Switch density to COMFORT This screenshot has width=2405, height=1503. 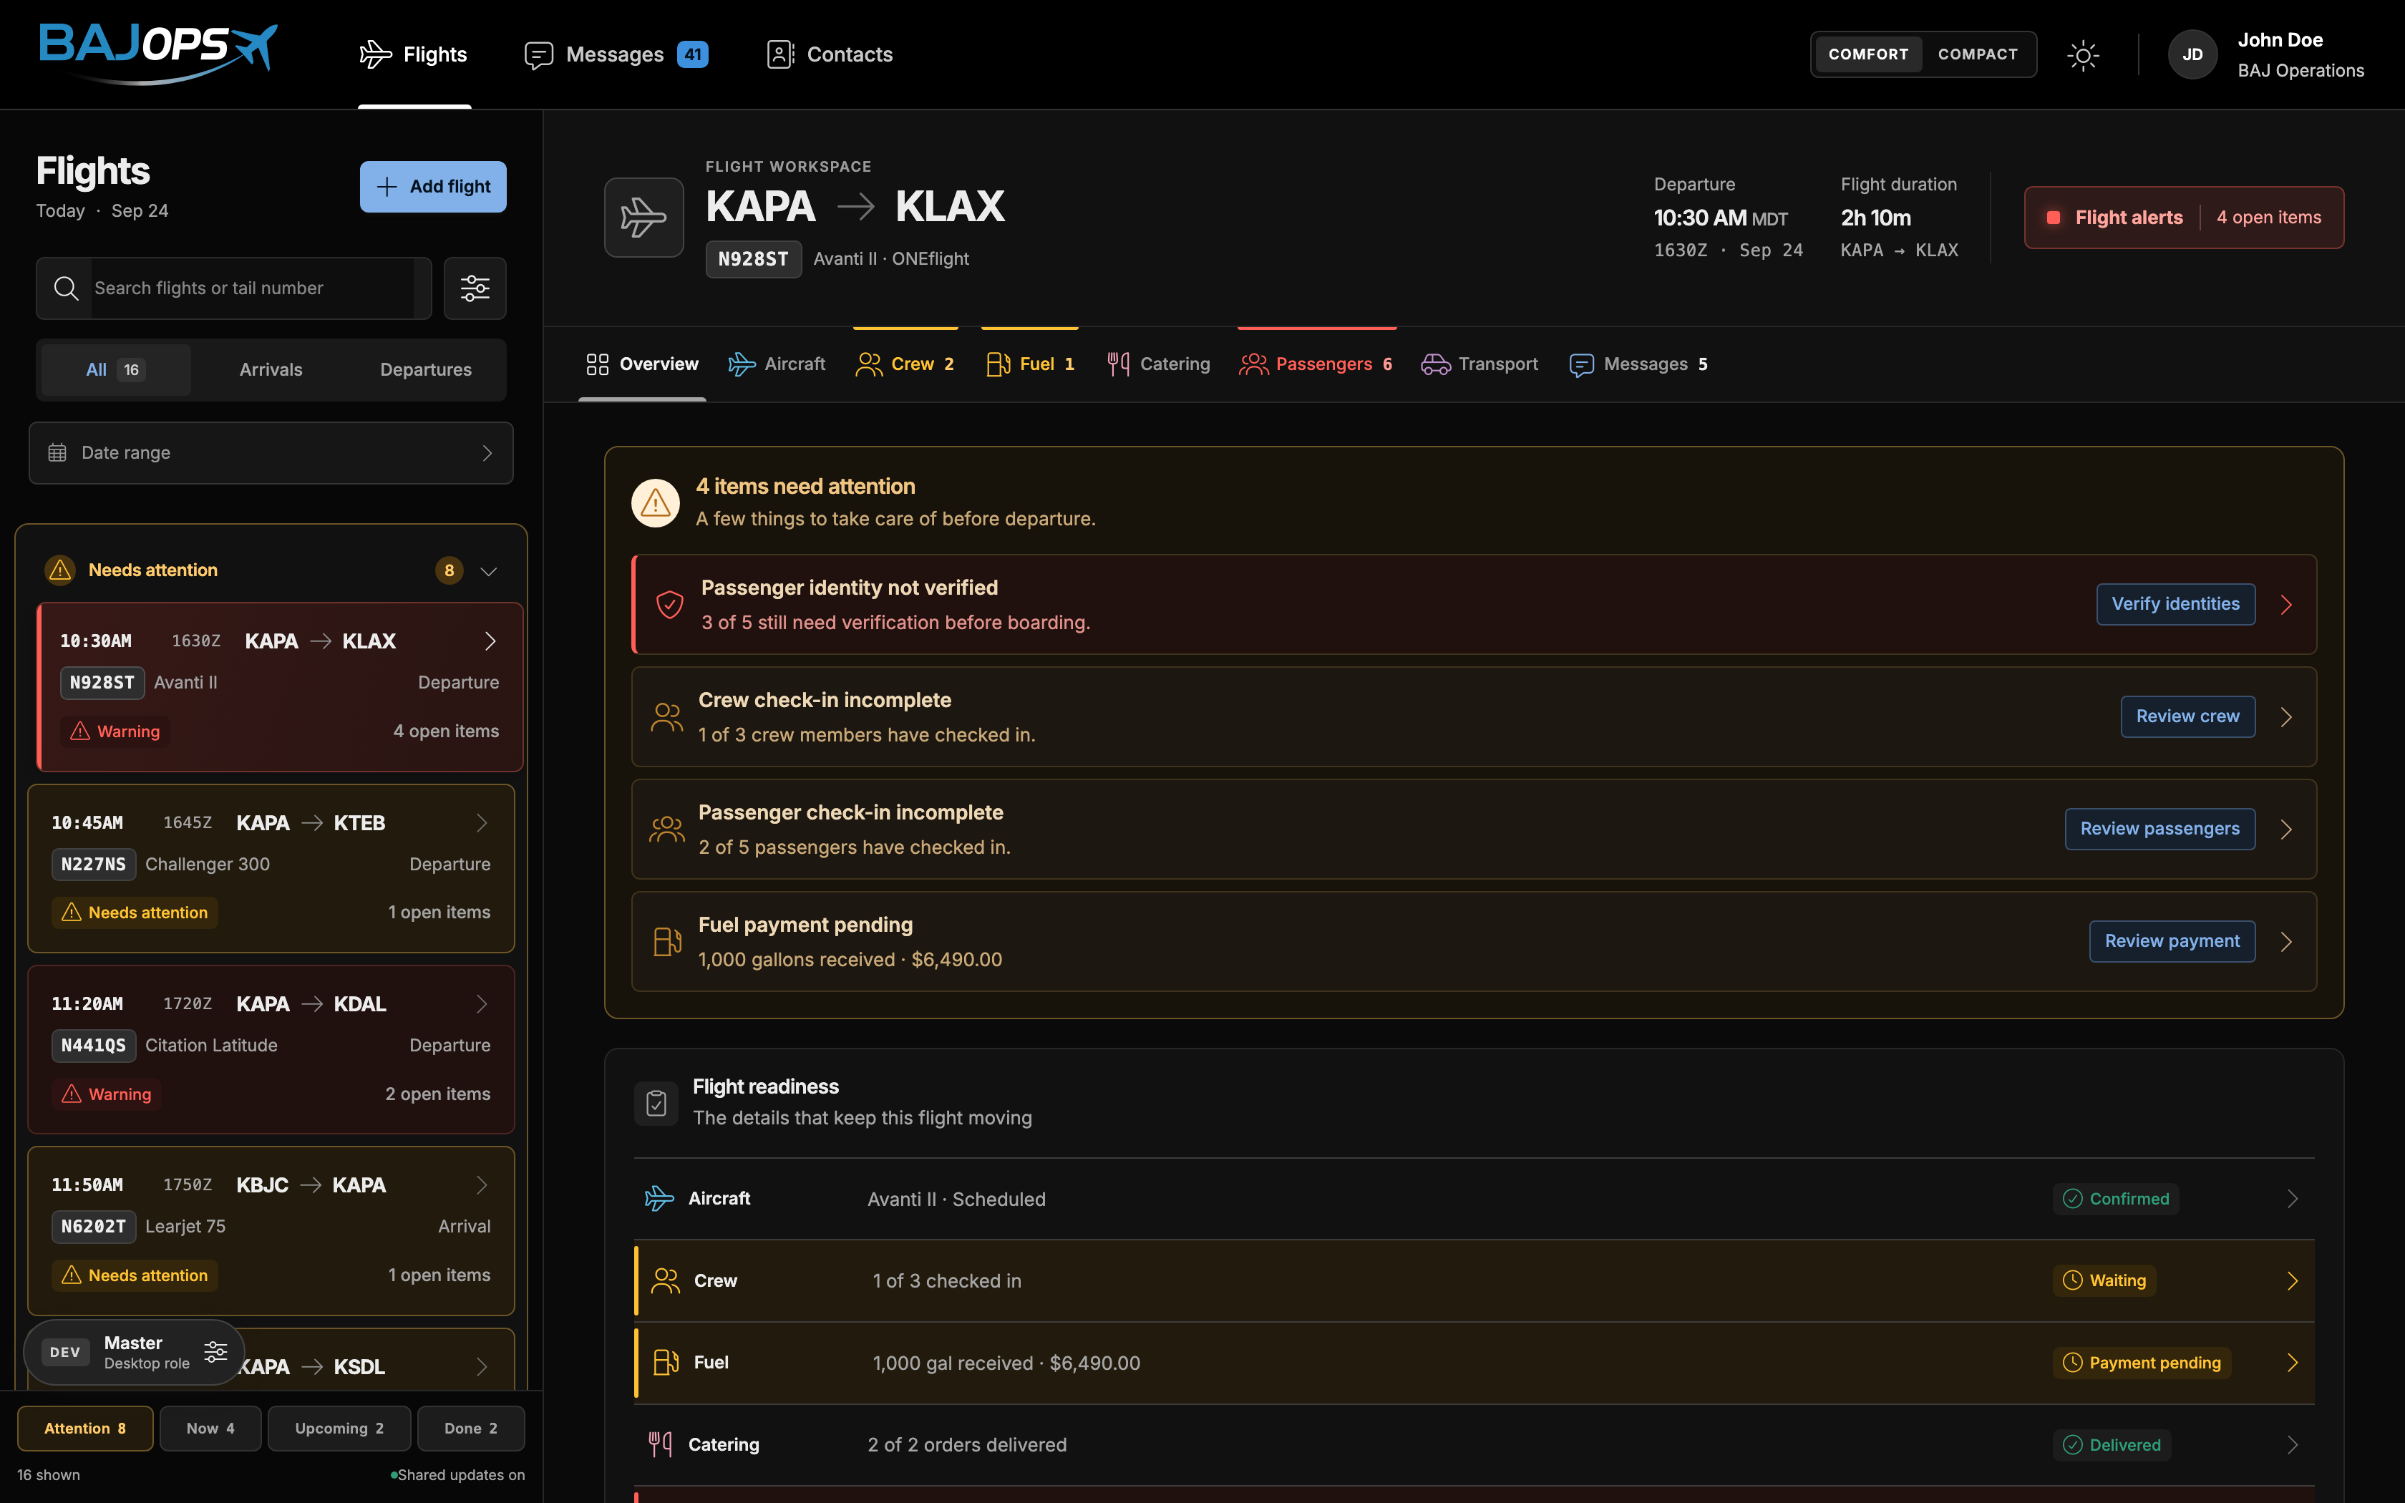(x=1868, y=54)
